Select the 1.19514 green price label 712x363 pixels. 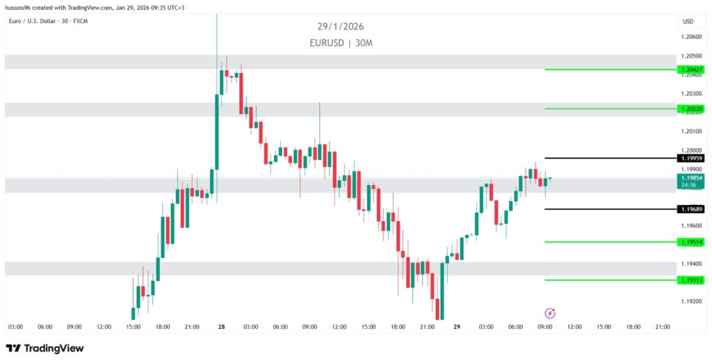pyautogui.click(x=693, y=242)
